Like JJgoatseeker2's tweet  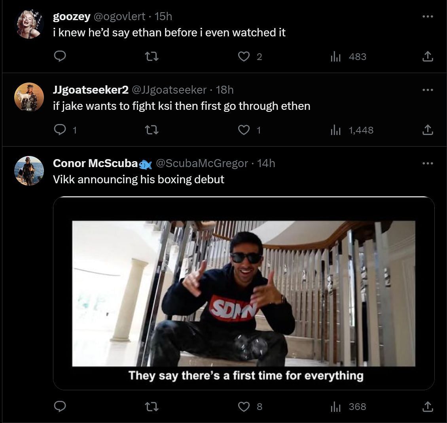244,130
